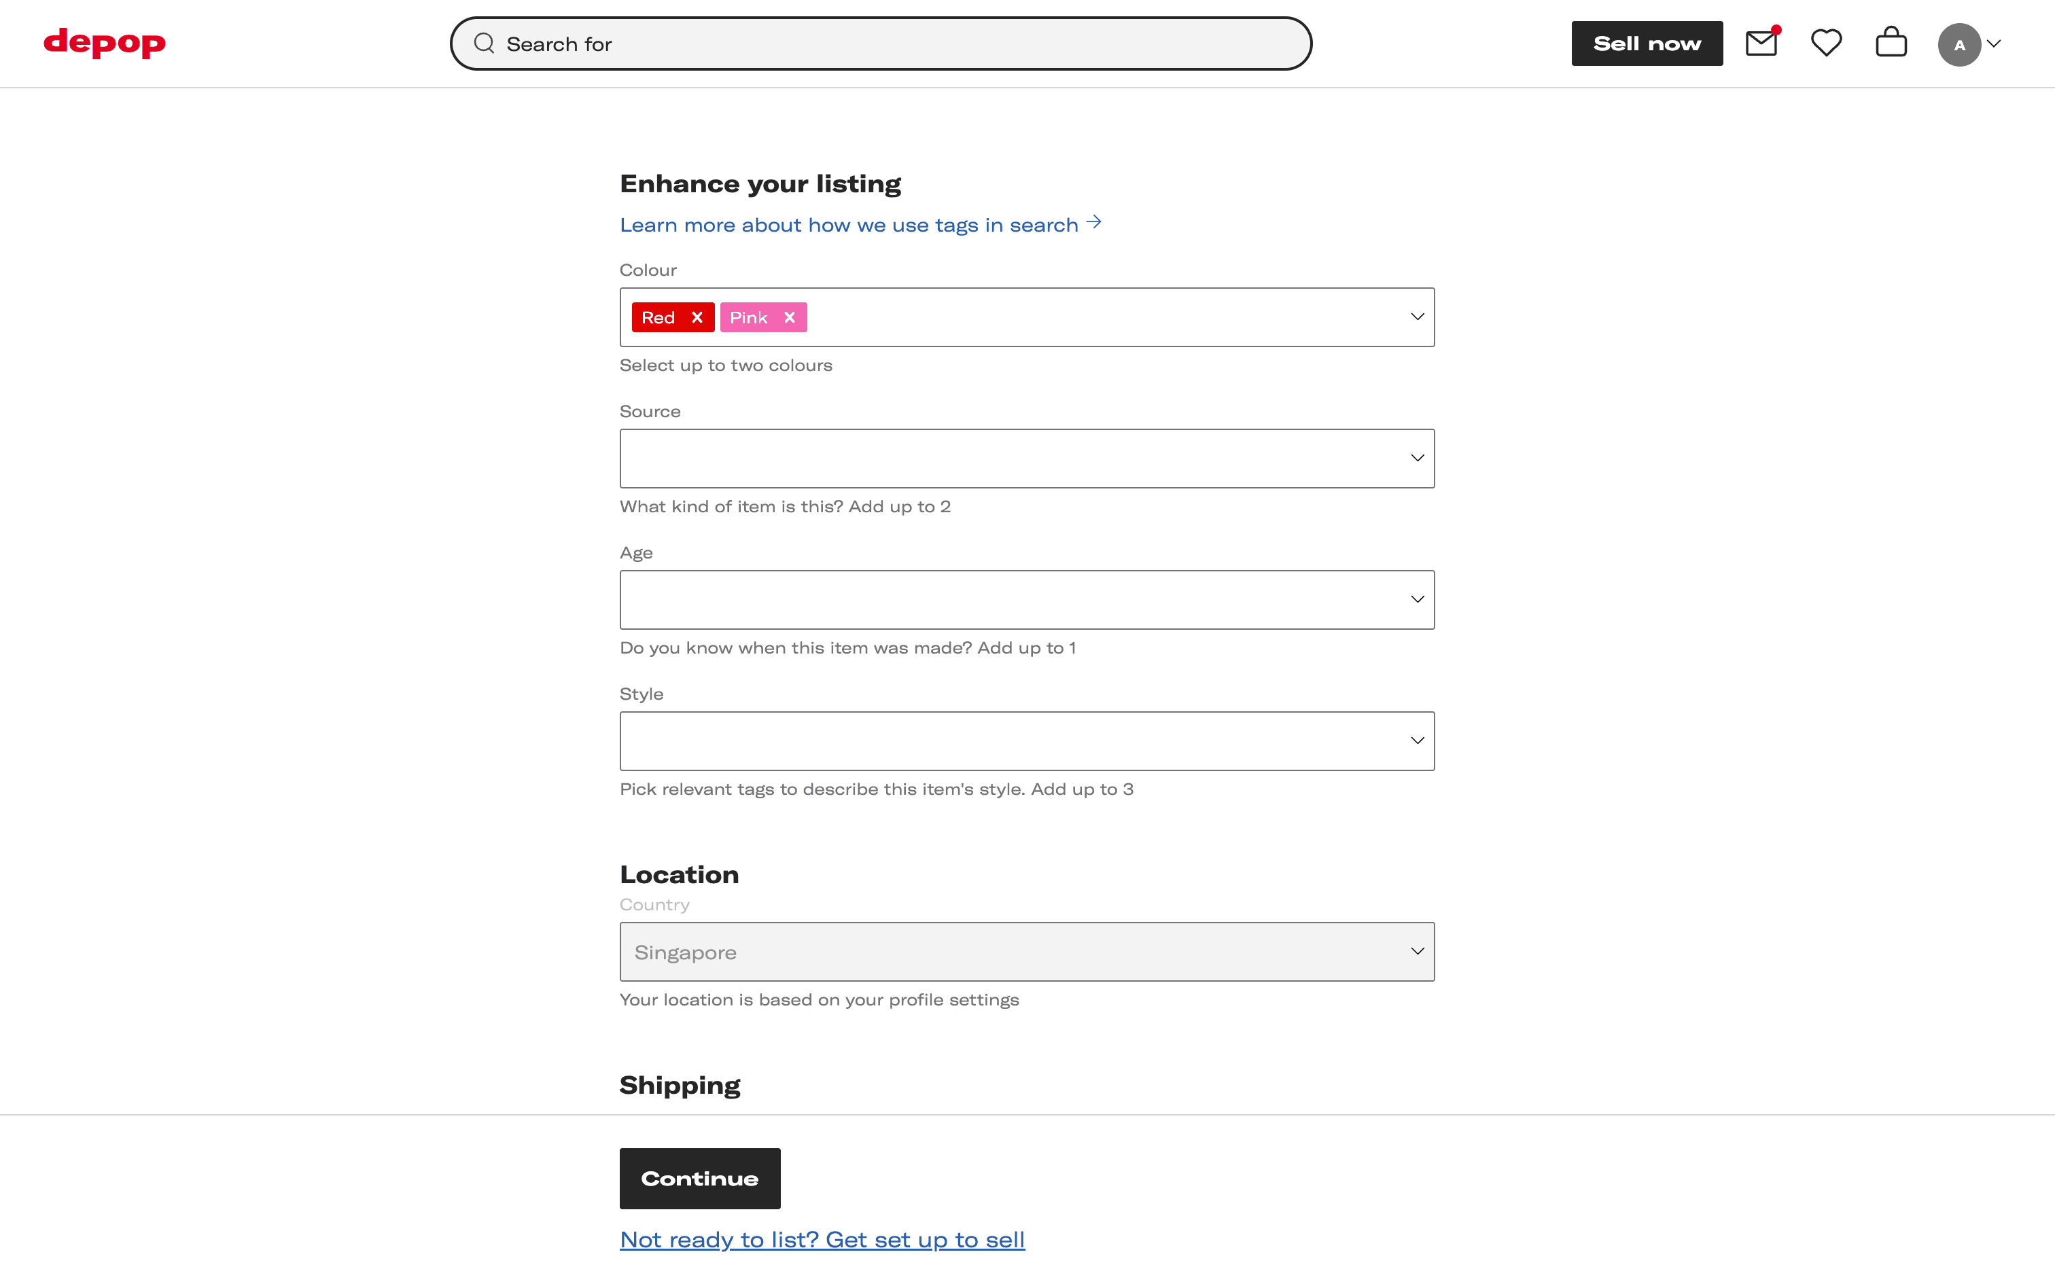Open the Age dropdown
Screen dimensions: 2055x1284
1027,599
